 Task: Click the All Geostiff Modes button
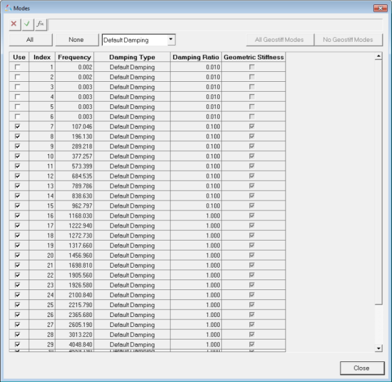279,39
